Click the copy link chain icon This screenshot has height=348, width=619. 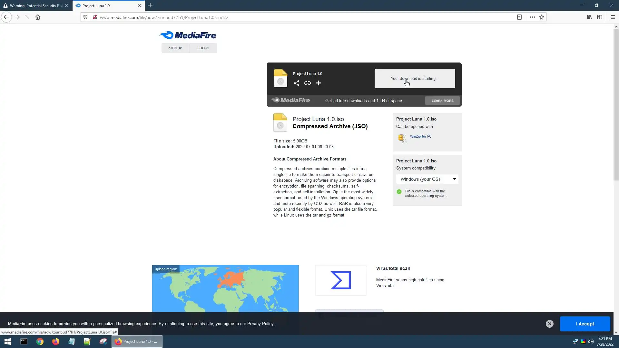click(x=307, y=83)
